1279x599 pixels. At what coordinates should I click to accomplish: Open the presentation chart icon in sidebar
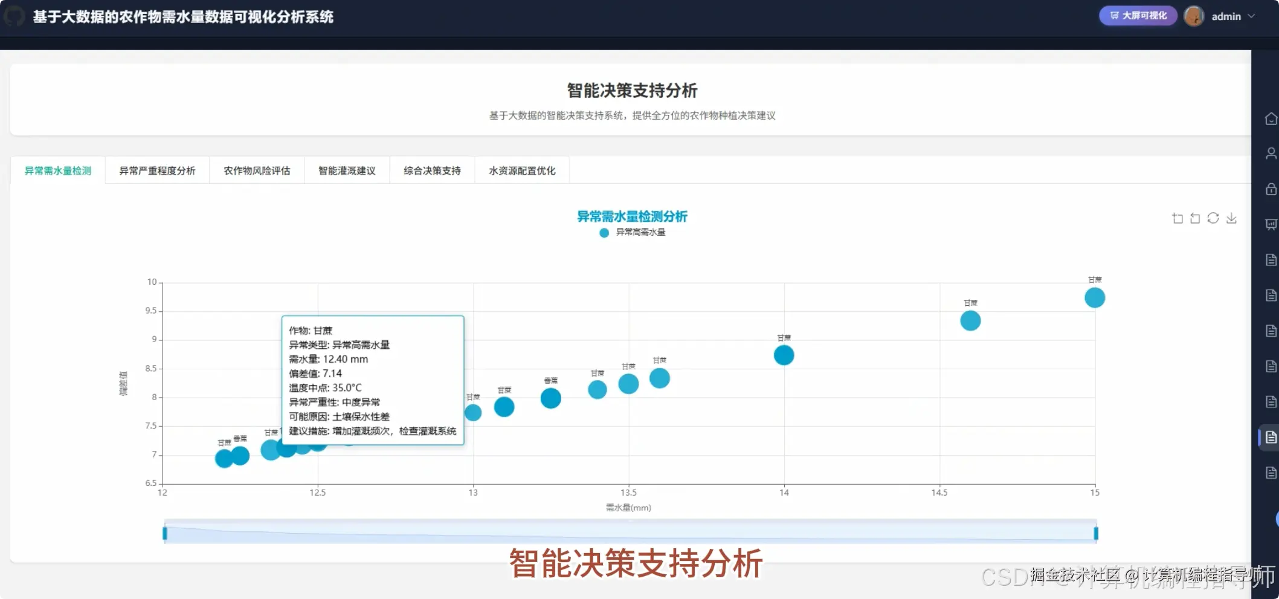1271,224
